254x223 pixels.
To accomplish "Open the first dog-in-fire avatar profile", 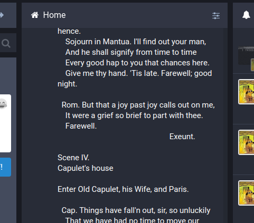I will (246, 92).
